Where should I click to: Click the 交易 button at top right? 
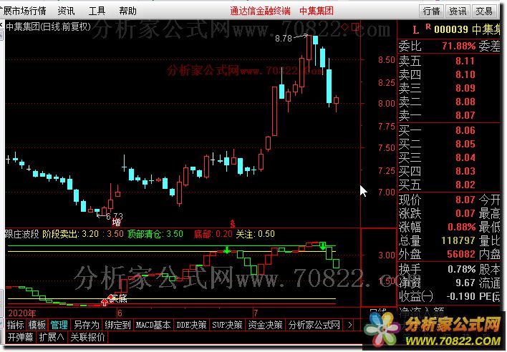click(484, 11)
